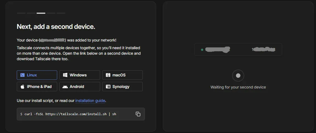The image size is (316, 133).
Task: Click the macOS Finder icon
Action: (x=108, y=75)
